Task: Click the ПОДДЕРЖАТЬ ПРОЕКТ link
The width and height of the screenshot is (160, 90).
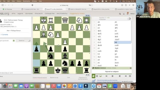Action: coord(77,13)
